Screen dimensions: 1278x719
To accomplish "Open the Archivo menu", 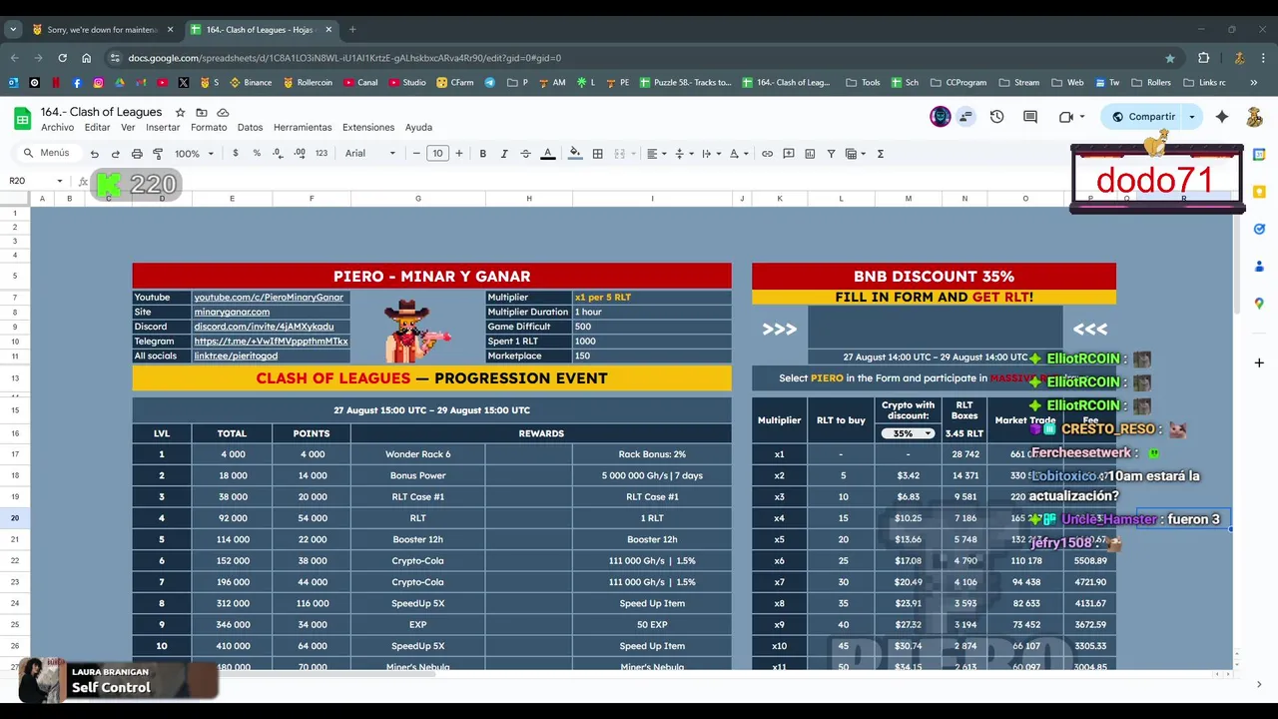I will 58,128.
